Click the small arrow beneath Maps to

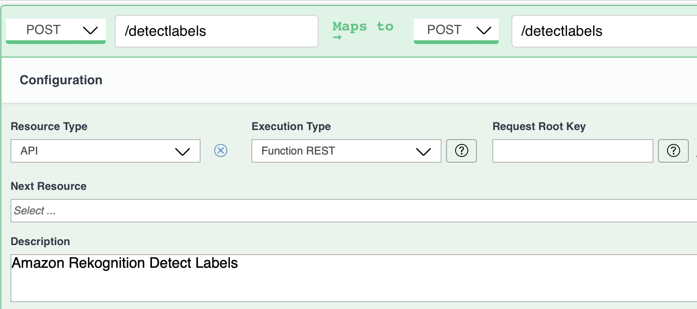point(337,39)
